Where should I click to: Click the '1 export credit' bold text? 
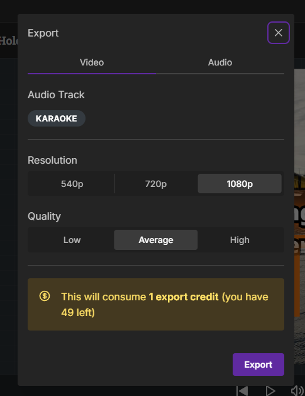tap(184, 297)
